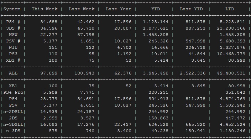Click the 3DS # row label

[x=13, y=28]
